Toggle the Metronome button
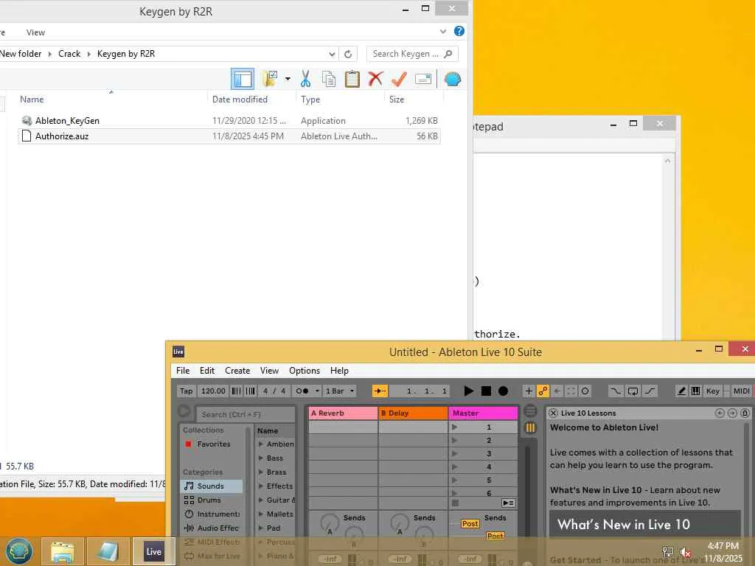Viewport: 755px width, 566px height. click(302, 391)
